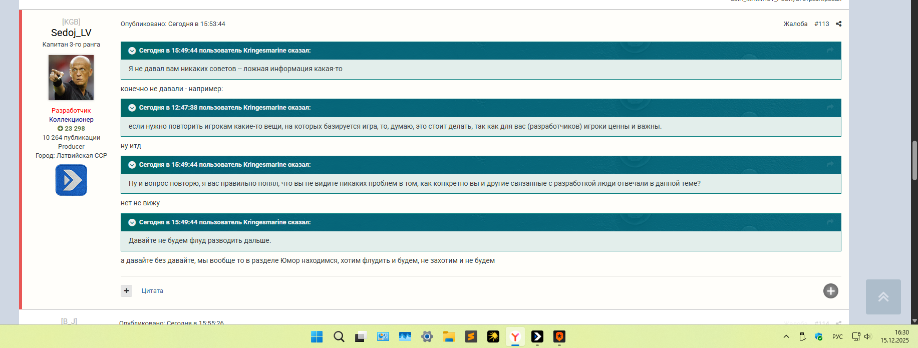Toggle the multiquote plus button
Image resolution: width=918 pixels, height=348 pixels.
[126, 291]
